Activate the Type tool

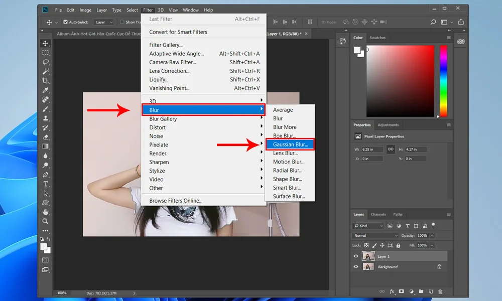[x=46, y=184]
